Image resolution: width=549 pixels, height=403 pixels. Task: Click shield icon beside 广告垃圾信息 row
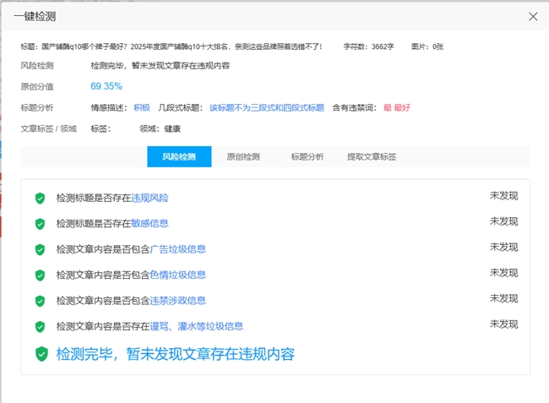tap(40, 249)
